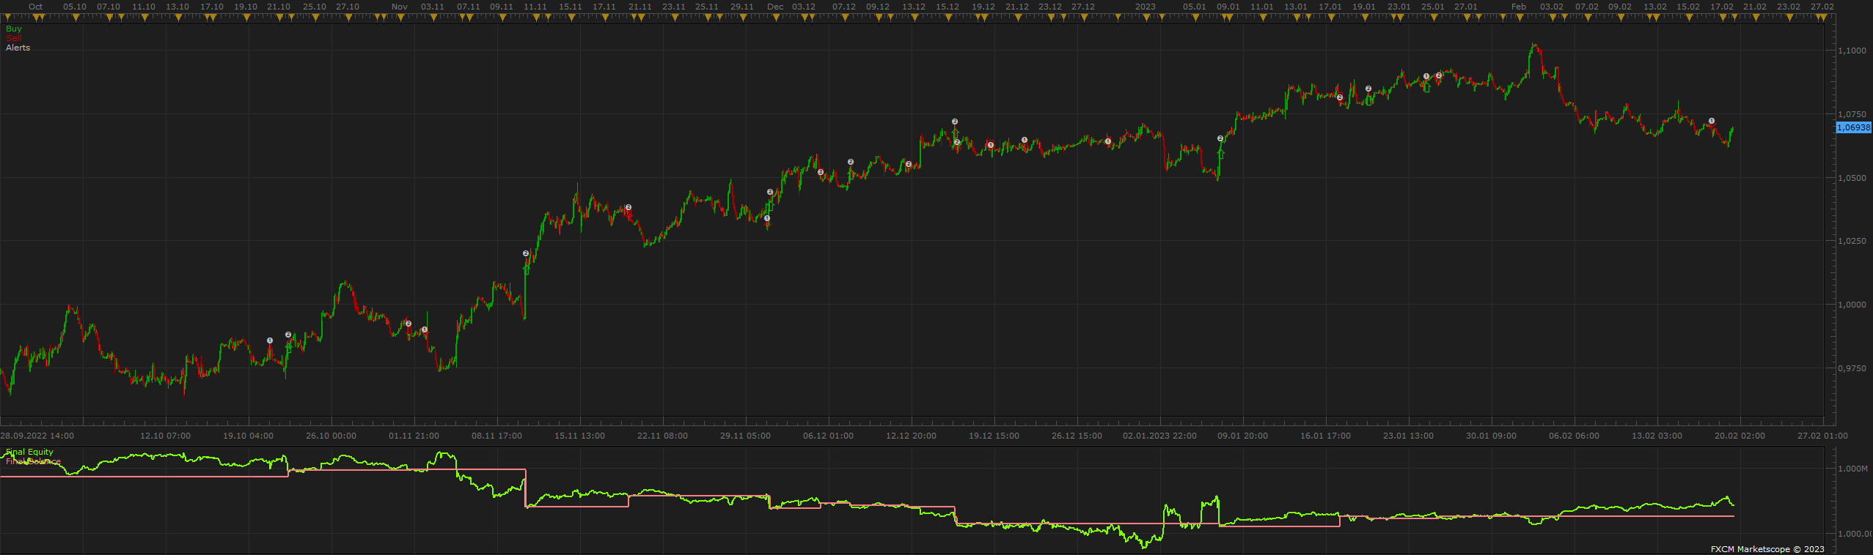Click the last trade marker 1 in February
Viewport: 1873px width, 555px height.
point(1712,121)
